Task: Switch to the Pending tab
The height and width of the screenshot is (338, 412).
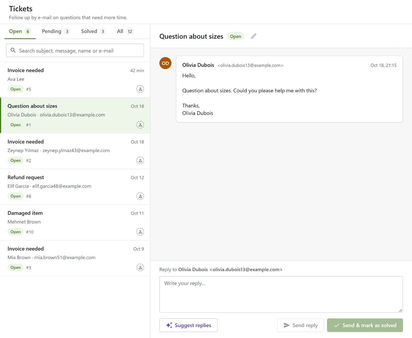Action: (56, 31)
